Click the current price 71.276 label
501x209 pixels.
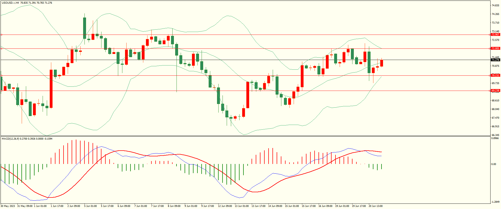495,60
